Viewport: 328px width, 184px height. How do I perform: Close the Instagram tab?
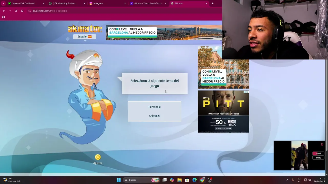coord(125,3)
